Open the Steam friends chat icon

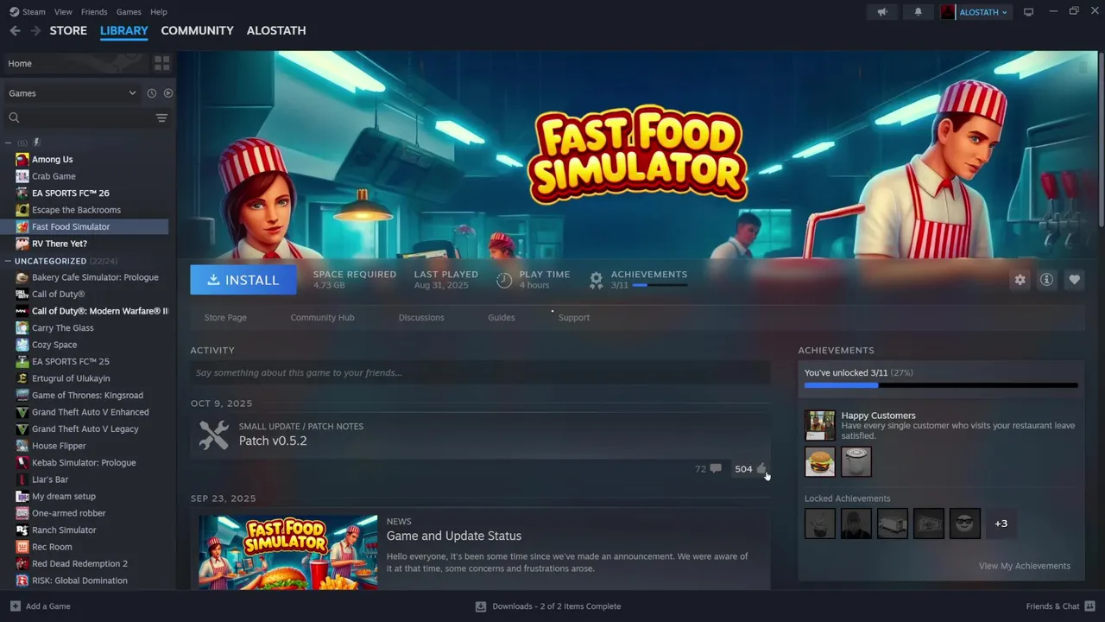coord(1089,606)
